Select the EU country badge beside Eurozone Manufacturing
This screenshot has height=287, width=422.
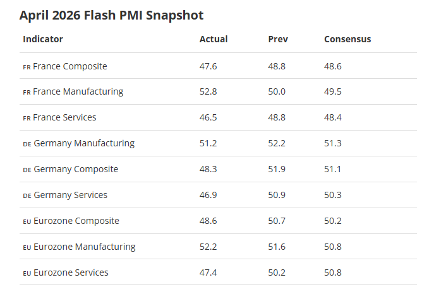point(27,248)
